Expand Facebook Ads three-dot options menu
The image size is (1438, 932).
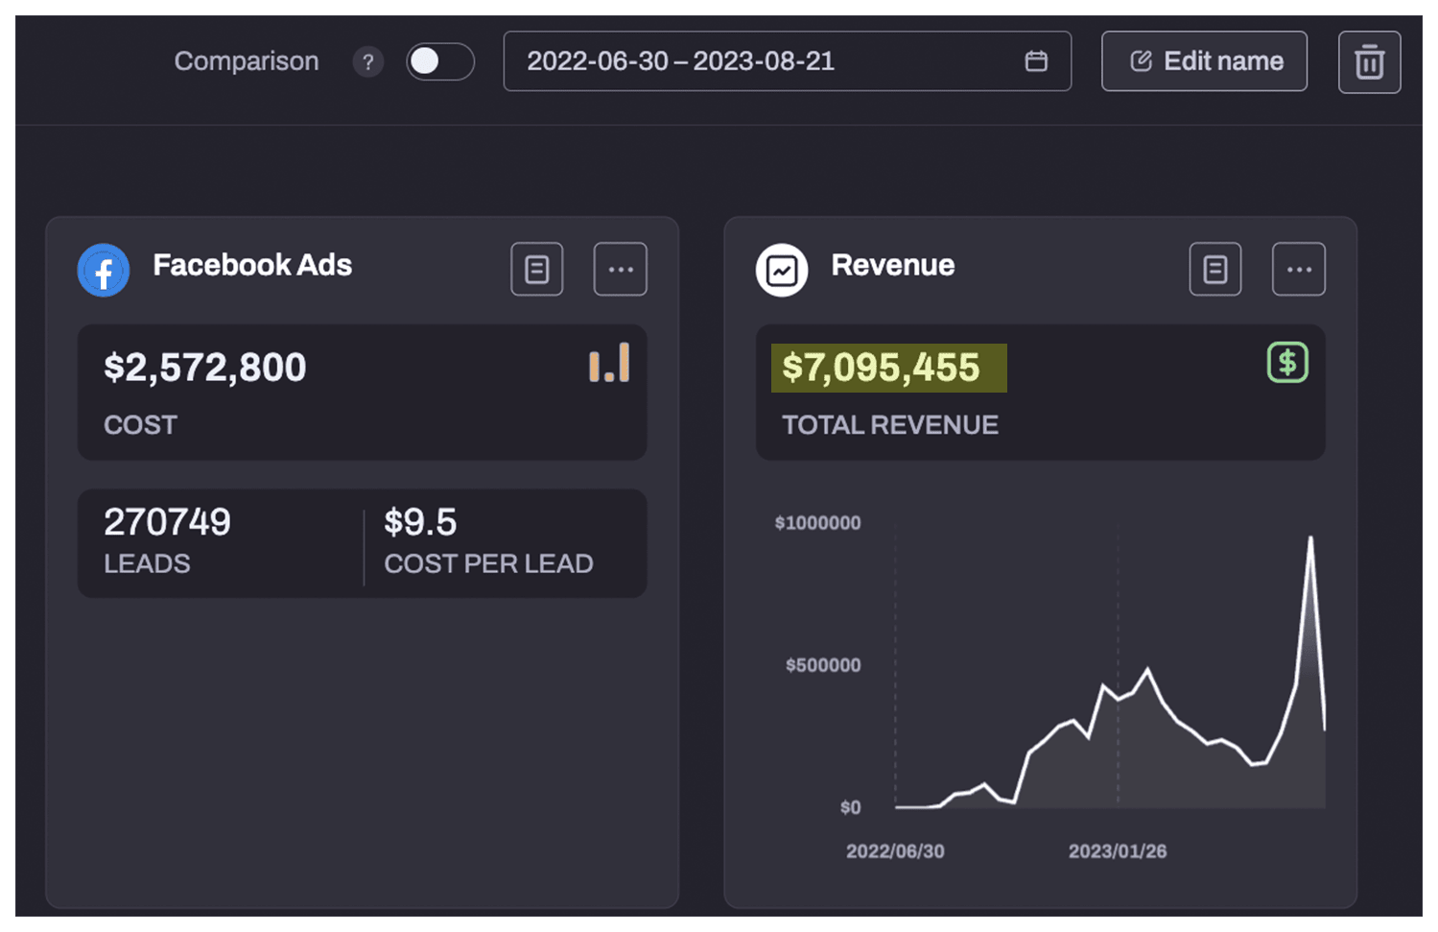point(620,270)
